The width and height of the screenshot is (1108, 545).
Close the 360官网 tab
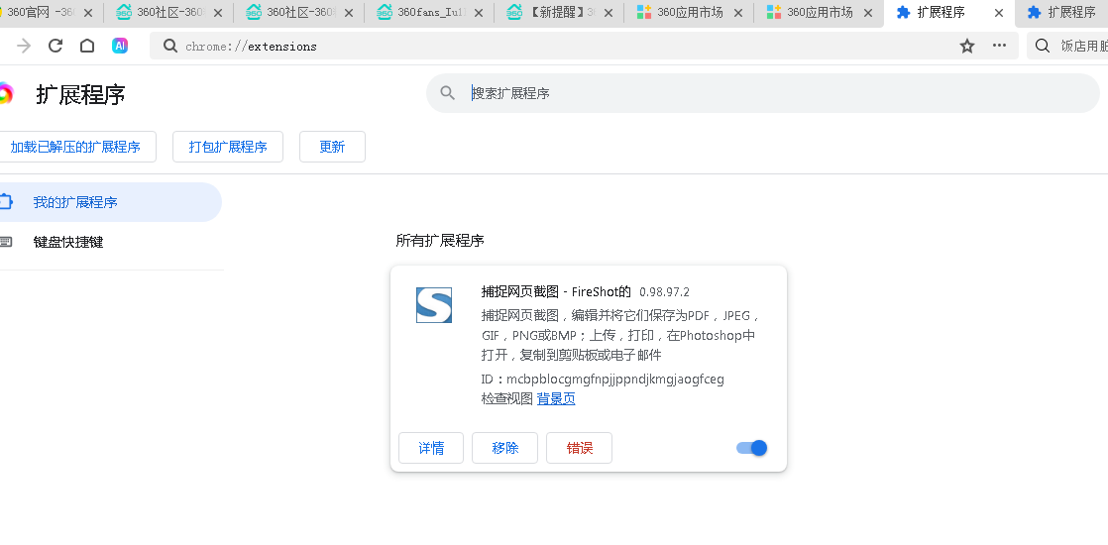tap(87, 13)
